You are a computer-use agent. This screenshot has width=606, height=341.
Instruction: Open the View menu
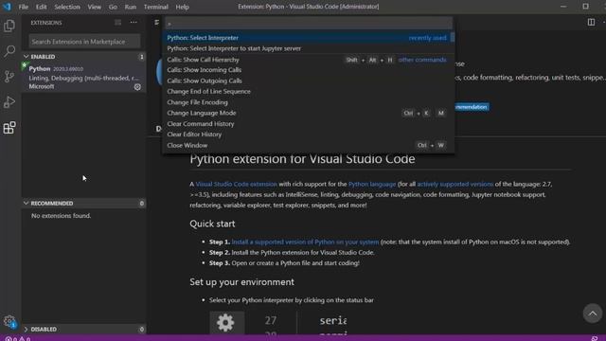pyautogui.click(x=95, y=7)
